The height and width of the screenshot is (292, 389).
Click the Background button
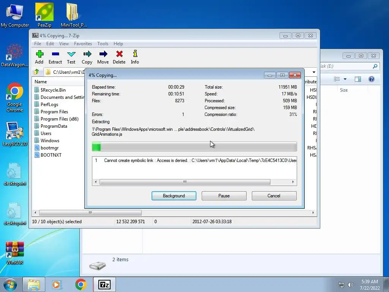coord(174,196)
